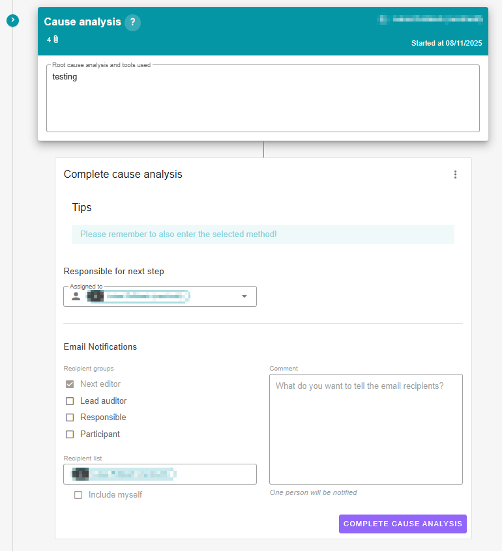Tick the Participant checkbox
The height and width of the screenshot is (551, 502).
pyautogui.click(x=70, y=434)
